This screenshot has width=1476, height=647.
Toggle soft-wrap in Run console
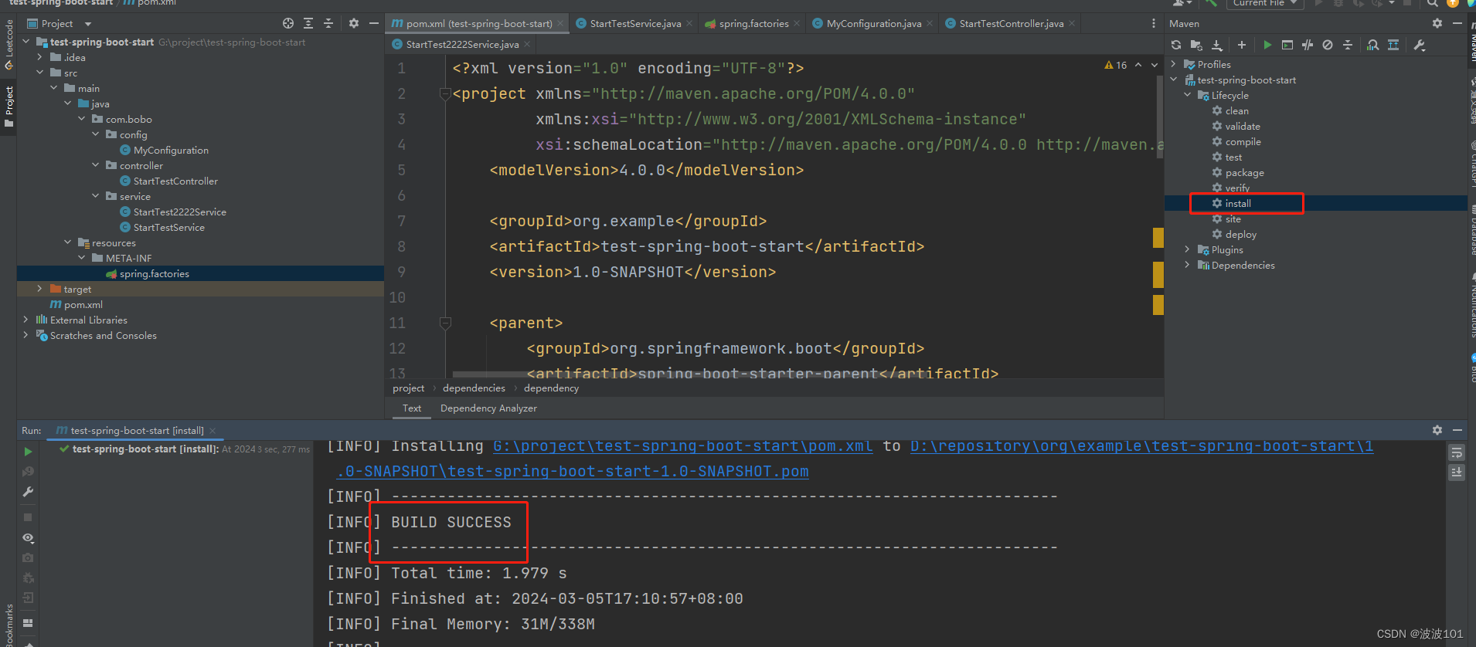tap(1457, 452)
